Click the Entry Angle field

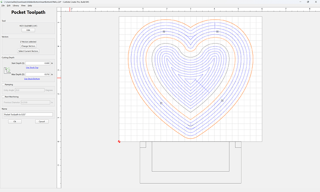coord(30,90)
